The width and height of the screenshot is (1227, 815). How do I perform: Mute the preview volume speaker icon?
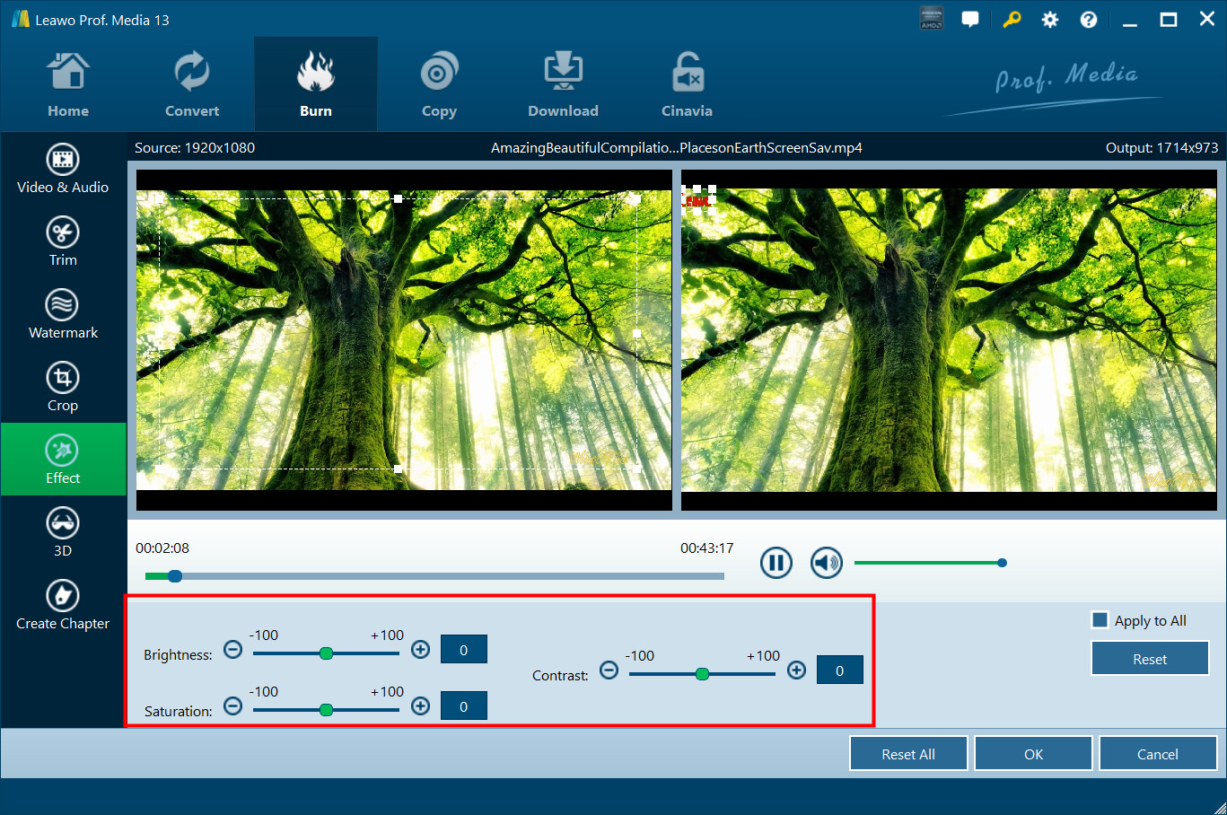coord(826,563)
